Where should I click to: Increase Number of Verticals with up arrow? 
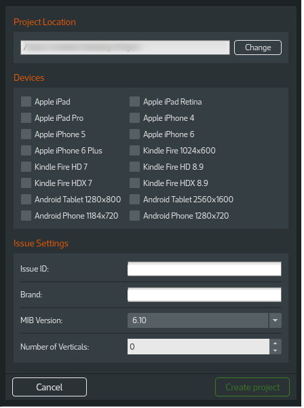click(x=275, y=344)
